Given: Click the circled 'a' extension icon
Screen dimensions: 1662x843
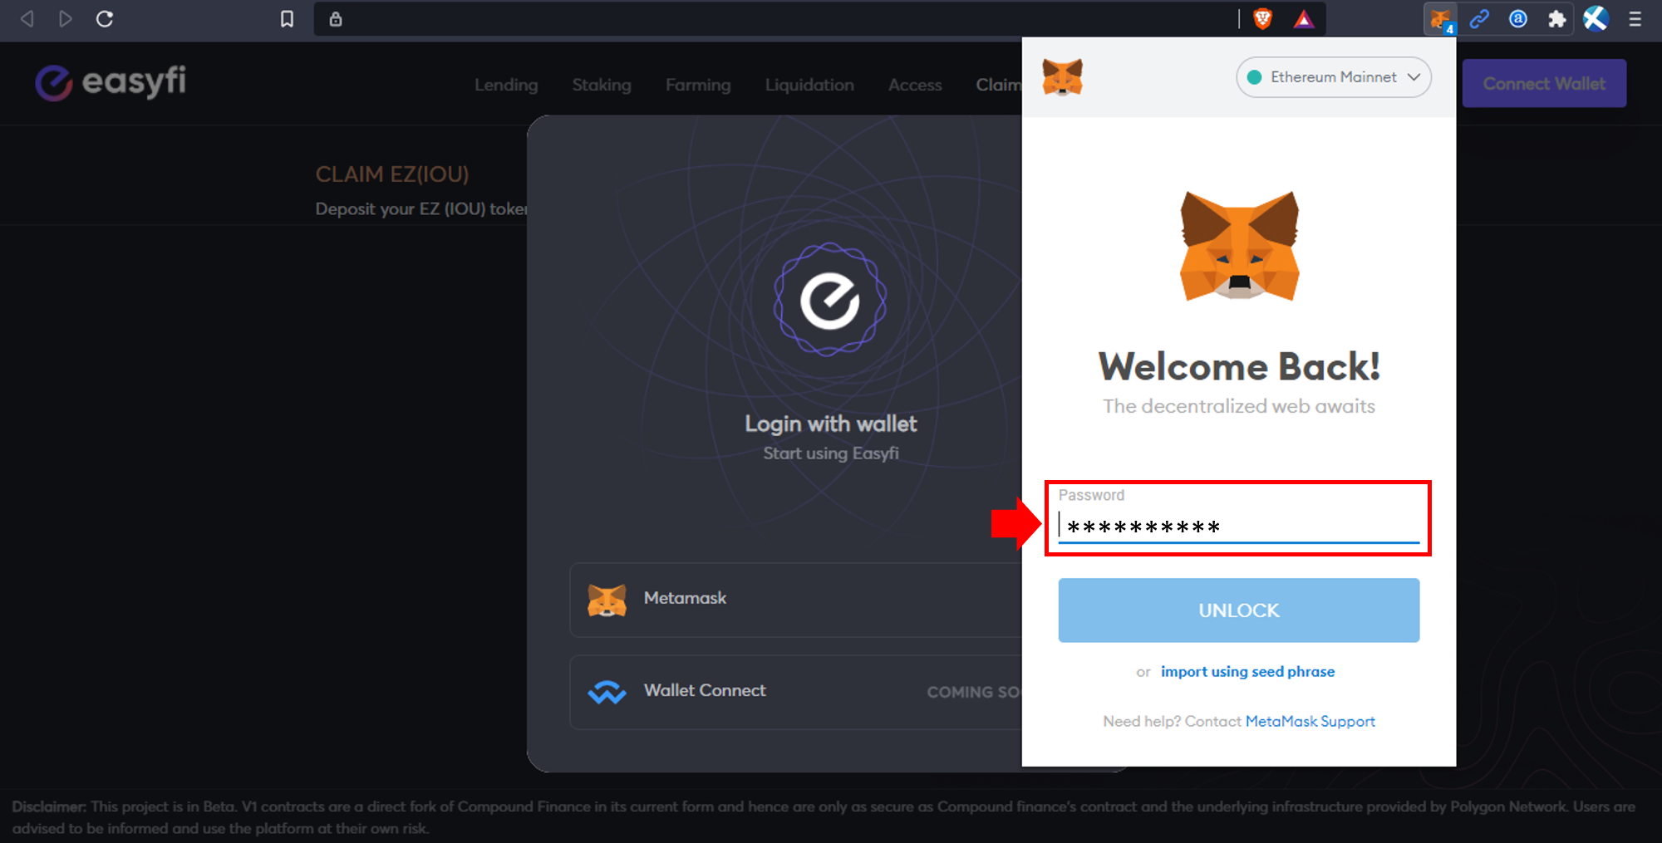Looking at the screenshot, I should (x=1518, y=18).
